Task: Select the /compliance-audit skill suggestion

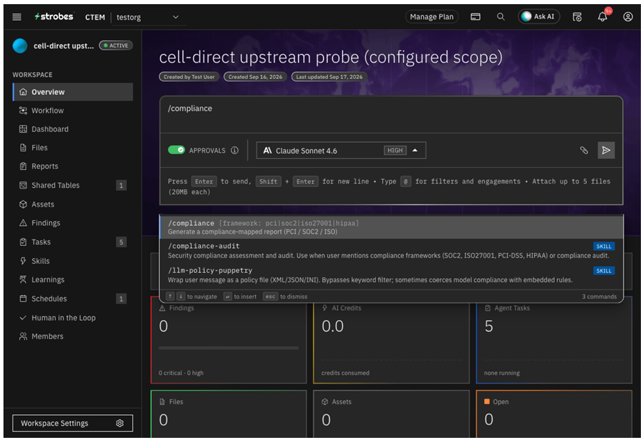Action: [391, 250]
